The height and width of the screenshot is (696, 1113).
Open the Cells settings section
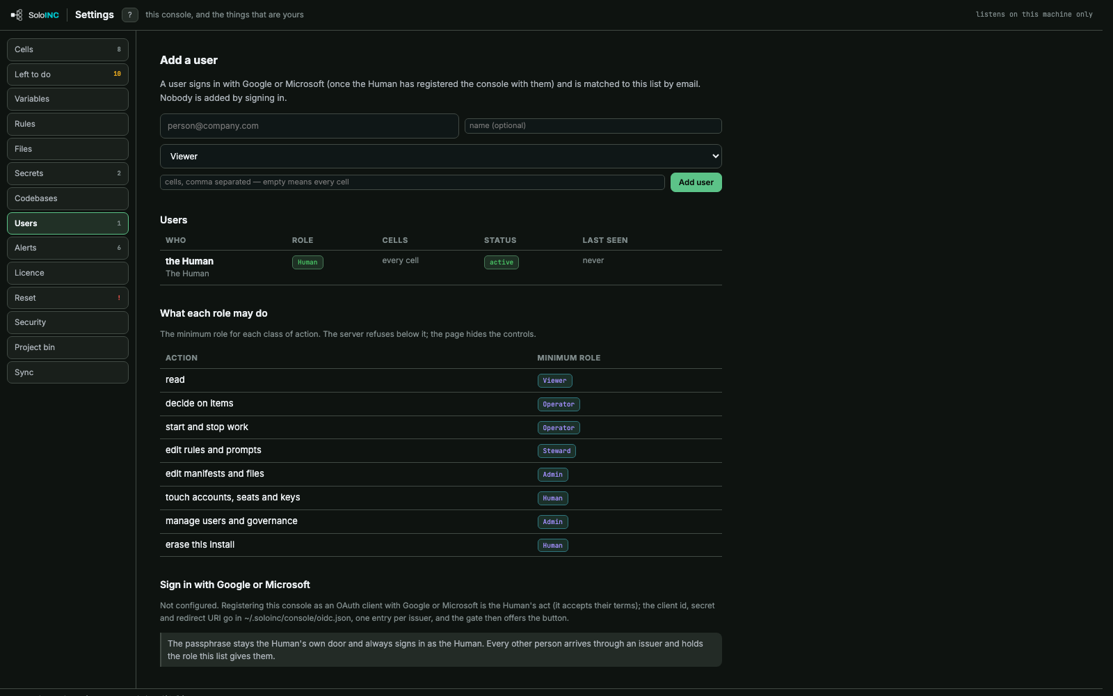(x=67, y=49)
